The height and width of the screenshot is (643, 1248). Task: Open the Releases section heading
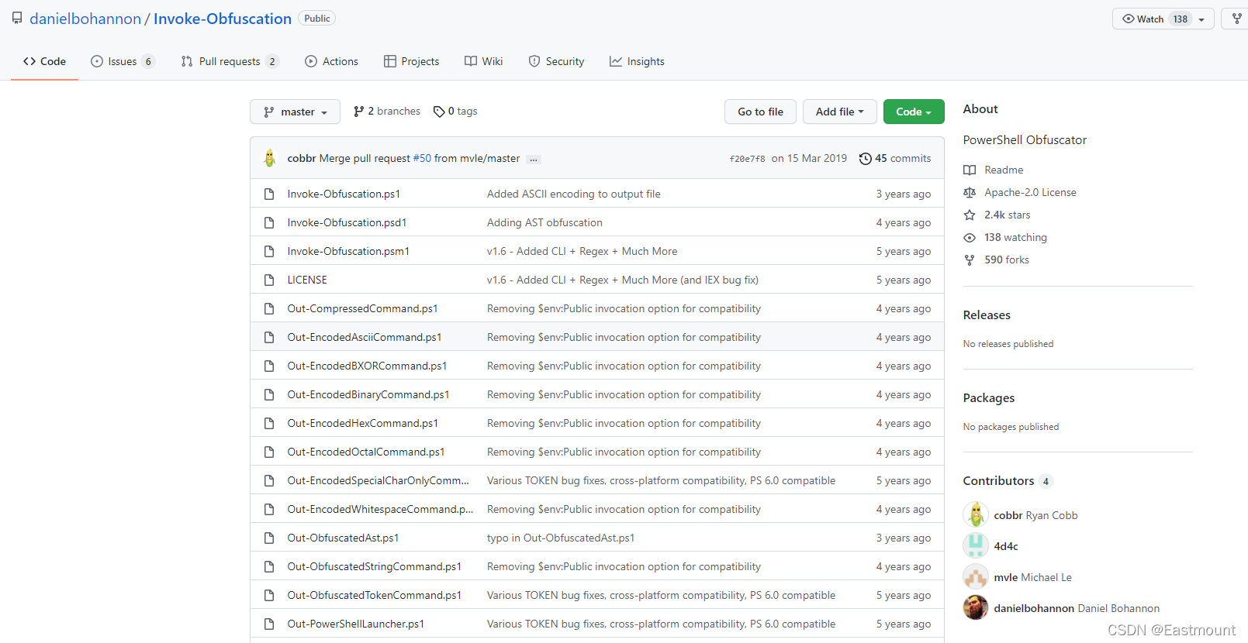(x=987, y=315)
